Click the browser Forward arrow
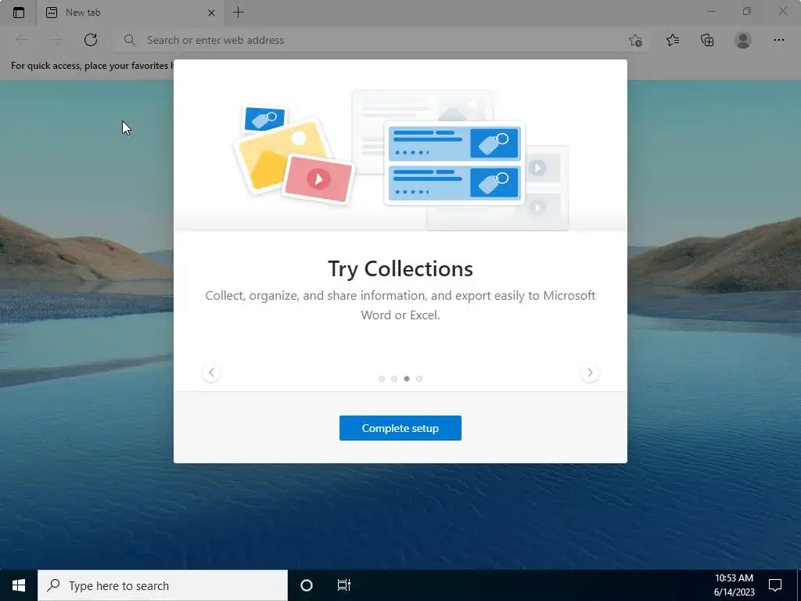 coord(56,40)
